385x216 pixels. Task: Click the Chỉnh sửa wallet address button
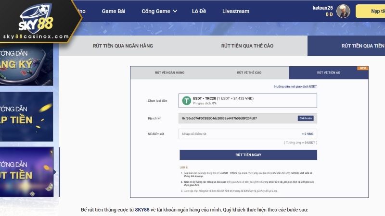pos(306,118)
